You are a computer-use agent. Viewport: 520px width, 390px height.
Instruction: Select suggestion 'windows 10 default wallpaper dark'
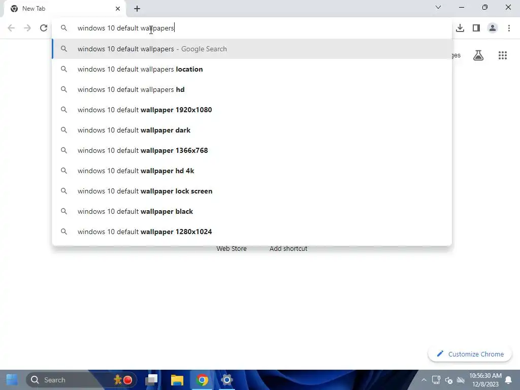[x=252, y=130]
